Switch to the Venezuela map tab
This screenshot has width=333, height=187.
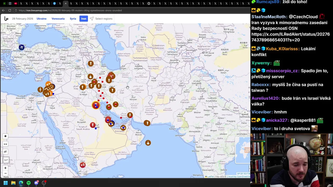pyautogui.click(x=58, y=19)
